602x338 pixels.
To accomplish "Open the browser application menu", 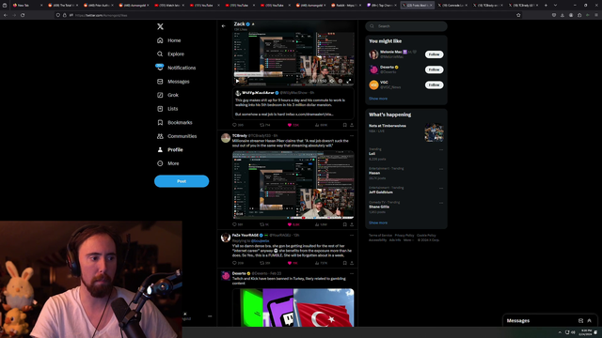I will pyautogui.click(x=596, y=15).
